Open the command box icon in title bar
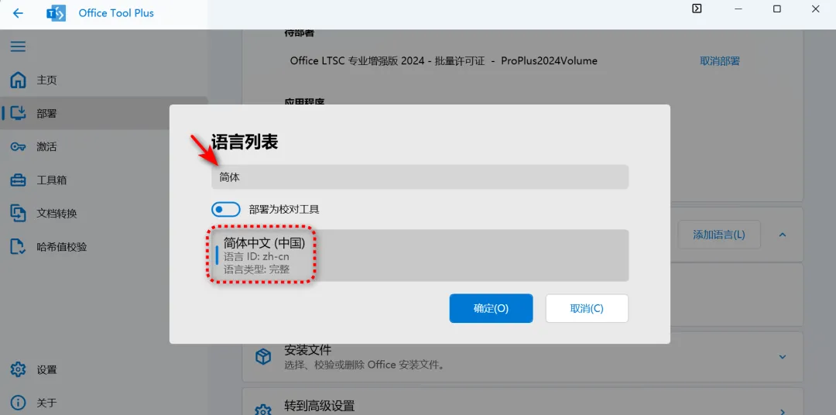This screenshot has height=415, width=836. 697,9
